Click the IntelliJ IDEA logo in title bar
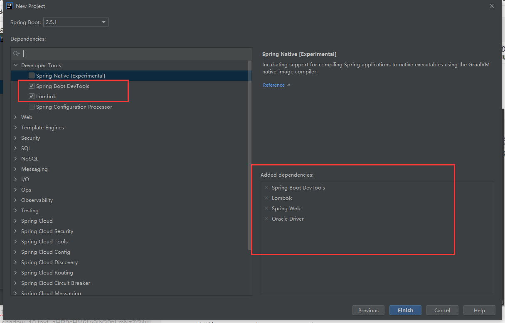This screenshot has height=323, width=505. (10, 6)
